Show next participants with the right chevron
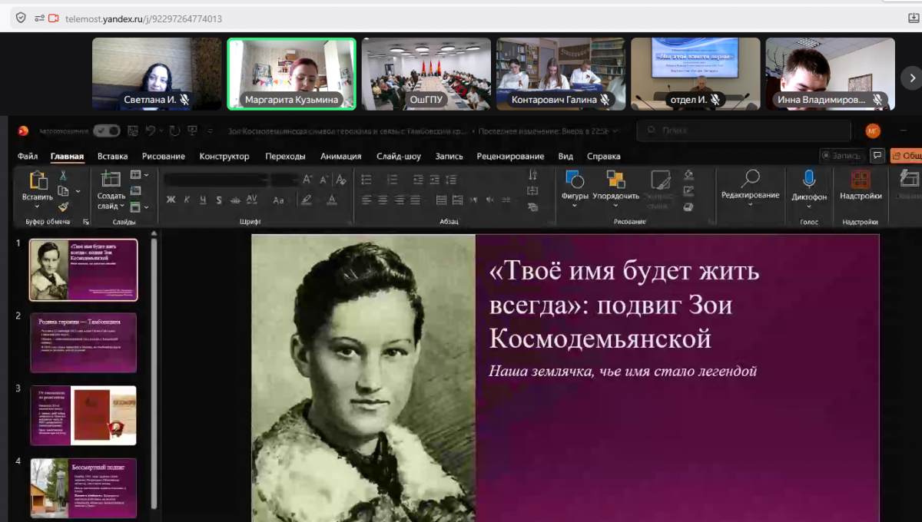Image resolution: width=922 pixels, height=522 pixels. pyautogui.click(x=911, y=78)
